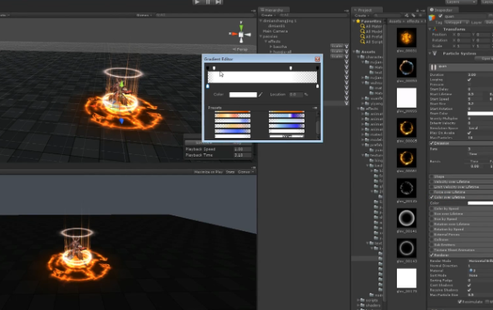Click the Step frame button
The height and width of the screenshot is (310, 493).
(x=217, y=2)
